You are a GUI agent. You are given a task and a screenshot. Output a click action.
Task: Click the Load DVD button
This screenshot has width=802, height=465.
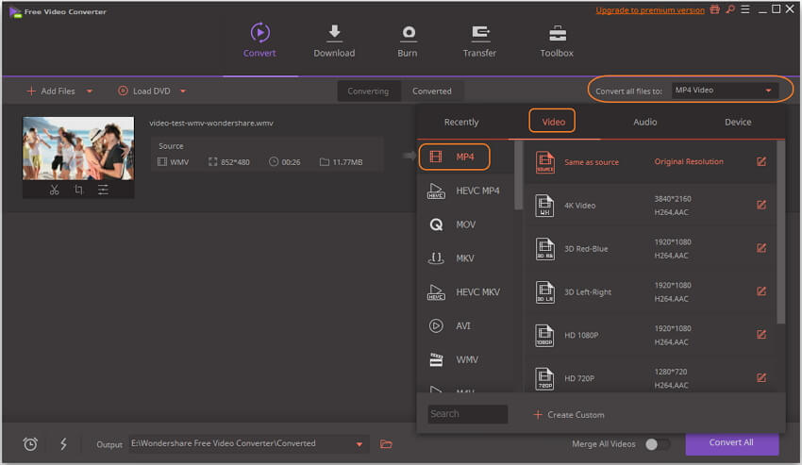pyautogui.click(x=144, y=91)
